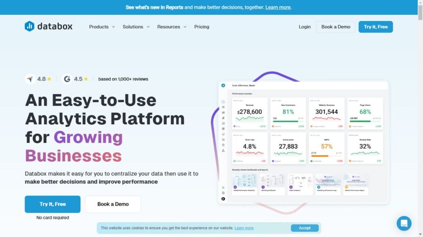This screenshot has width=423, height=237.
Task: Click 'See what's new in Reports' banner text
Action: click(154, 7)
